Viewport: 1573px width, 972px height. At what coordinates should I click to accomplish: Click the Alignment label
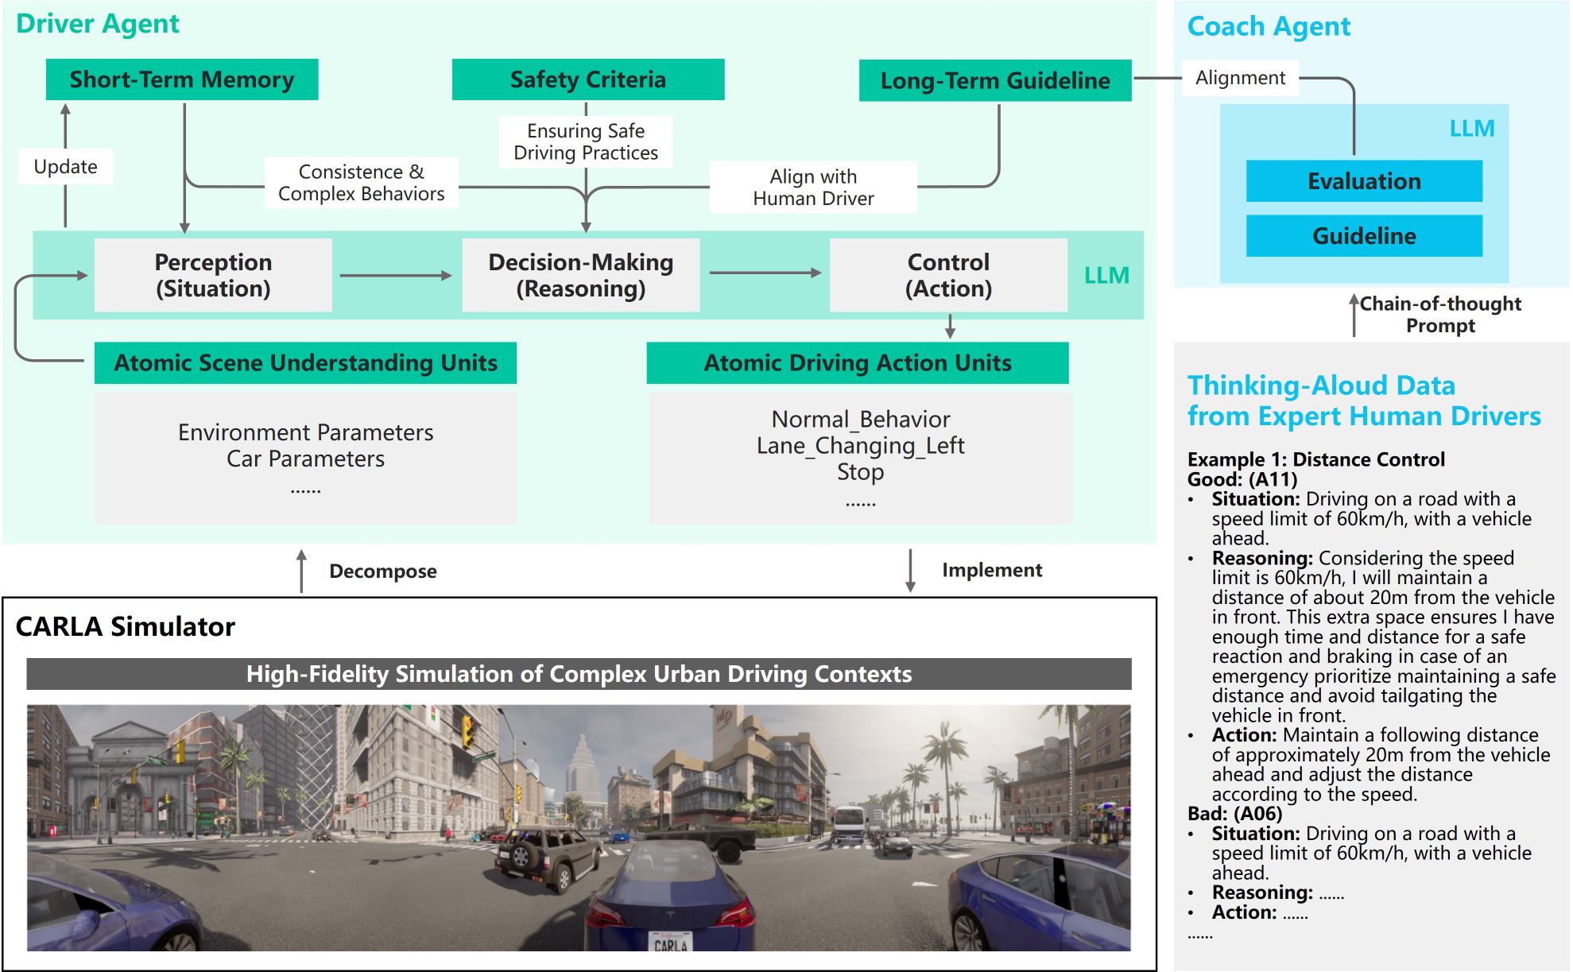(x=1240, y=78)
